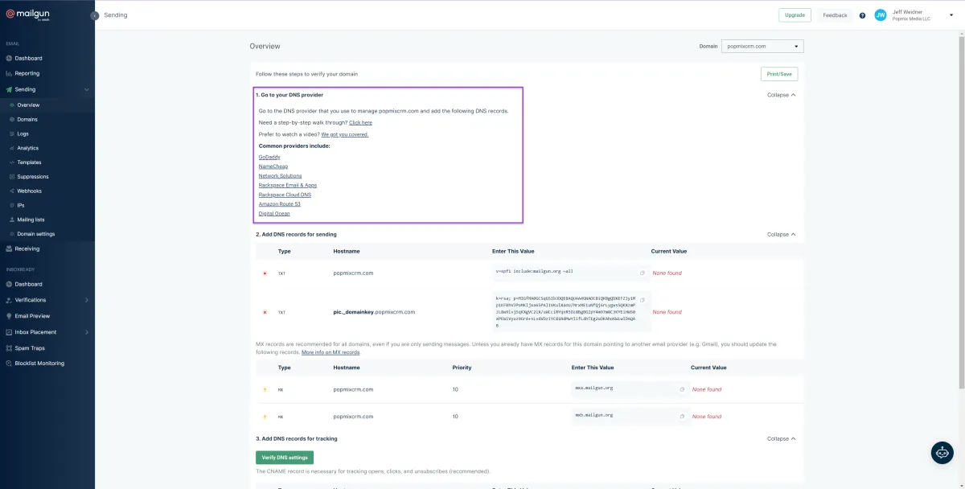Go to the IPs page

[x=21, y=206]
